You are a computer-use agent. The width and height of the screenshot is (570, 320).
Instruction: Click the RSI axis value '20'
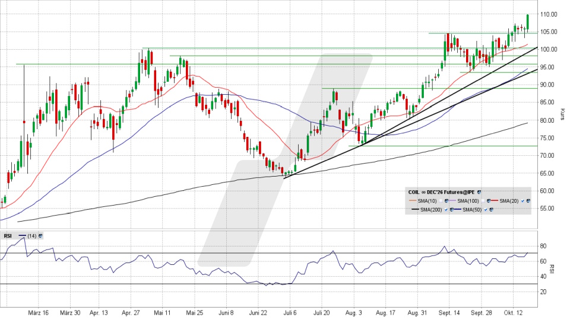(x=543, y=292)
